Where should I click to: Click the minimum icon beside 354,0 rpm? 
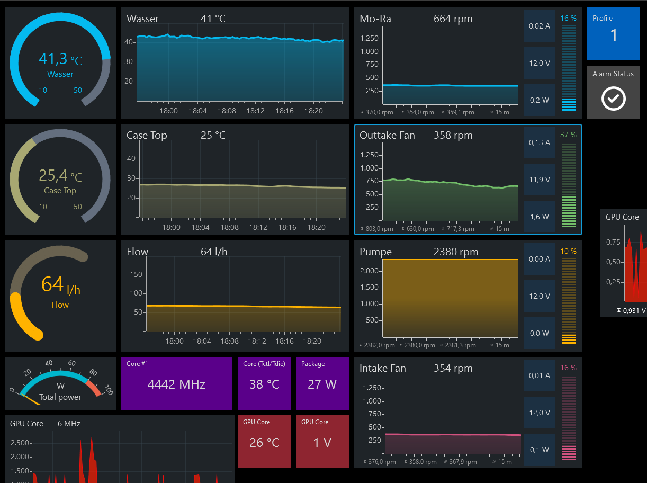point(403,112)
